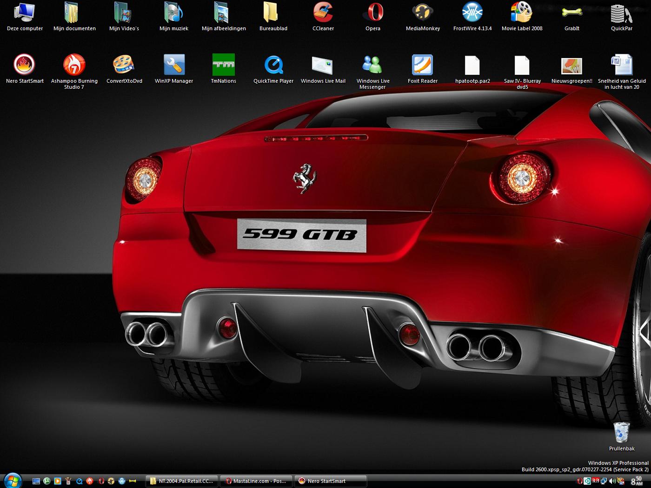Launch Opera from quick launch bar
Viewport: 651px width, 488px height.
coord(101,481)
